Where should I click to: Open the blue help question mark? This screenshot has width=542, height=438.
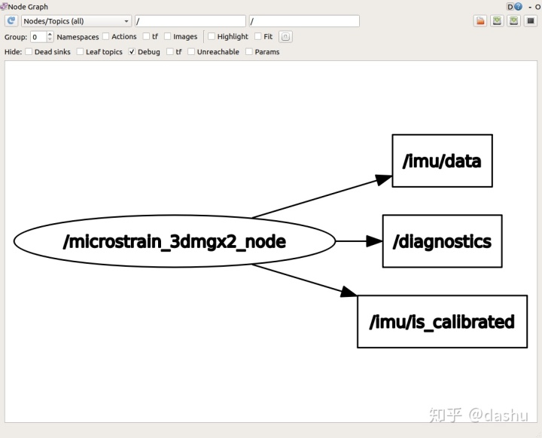pyautogui.click(x=518, y=7)
